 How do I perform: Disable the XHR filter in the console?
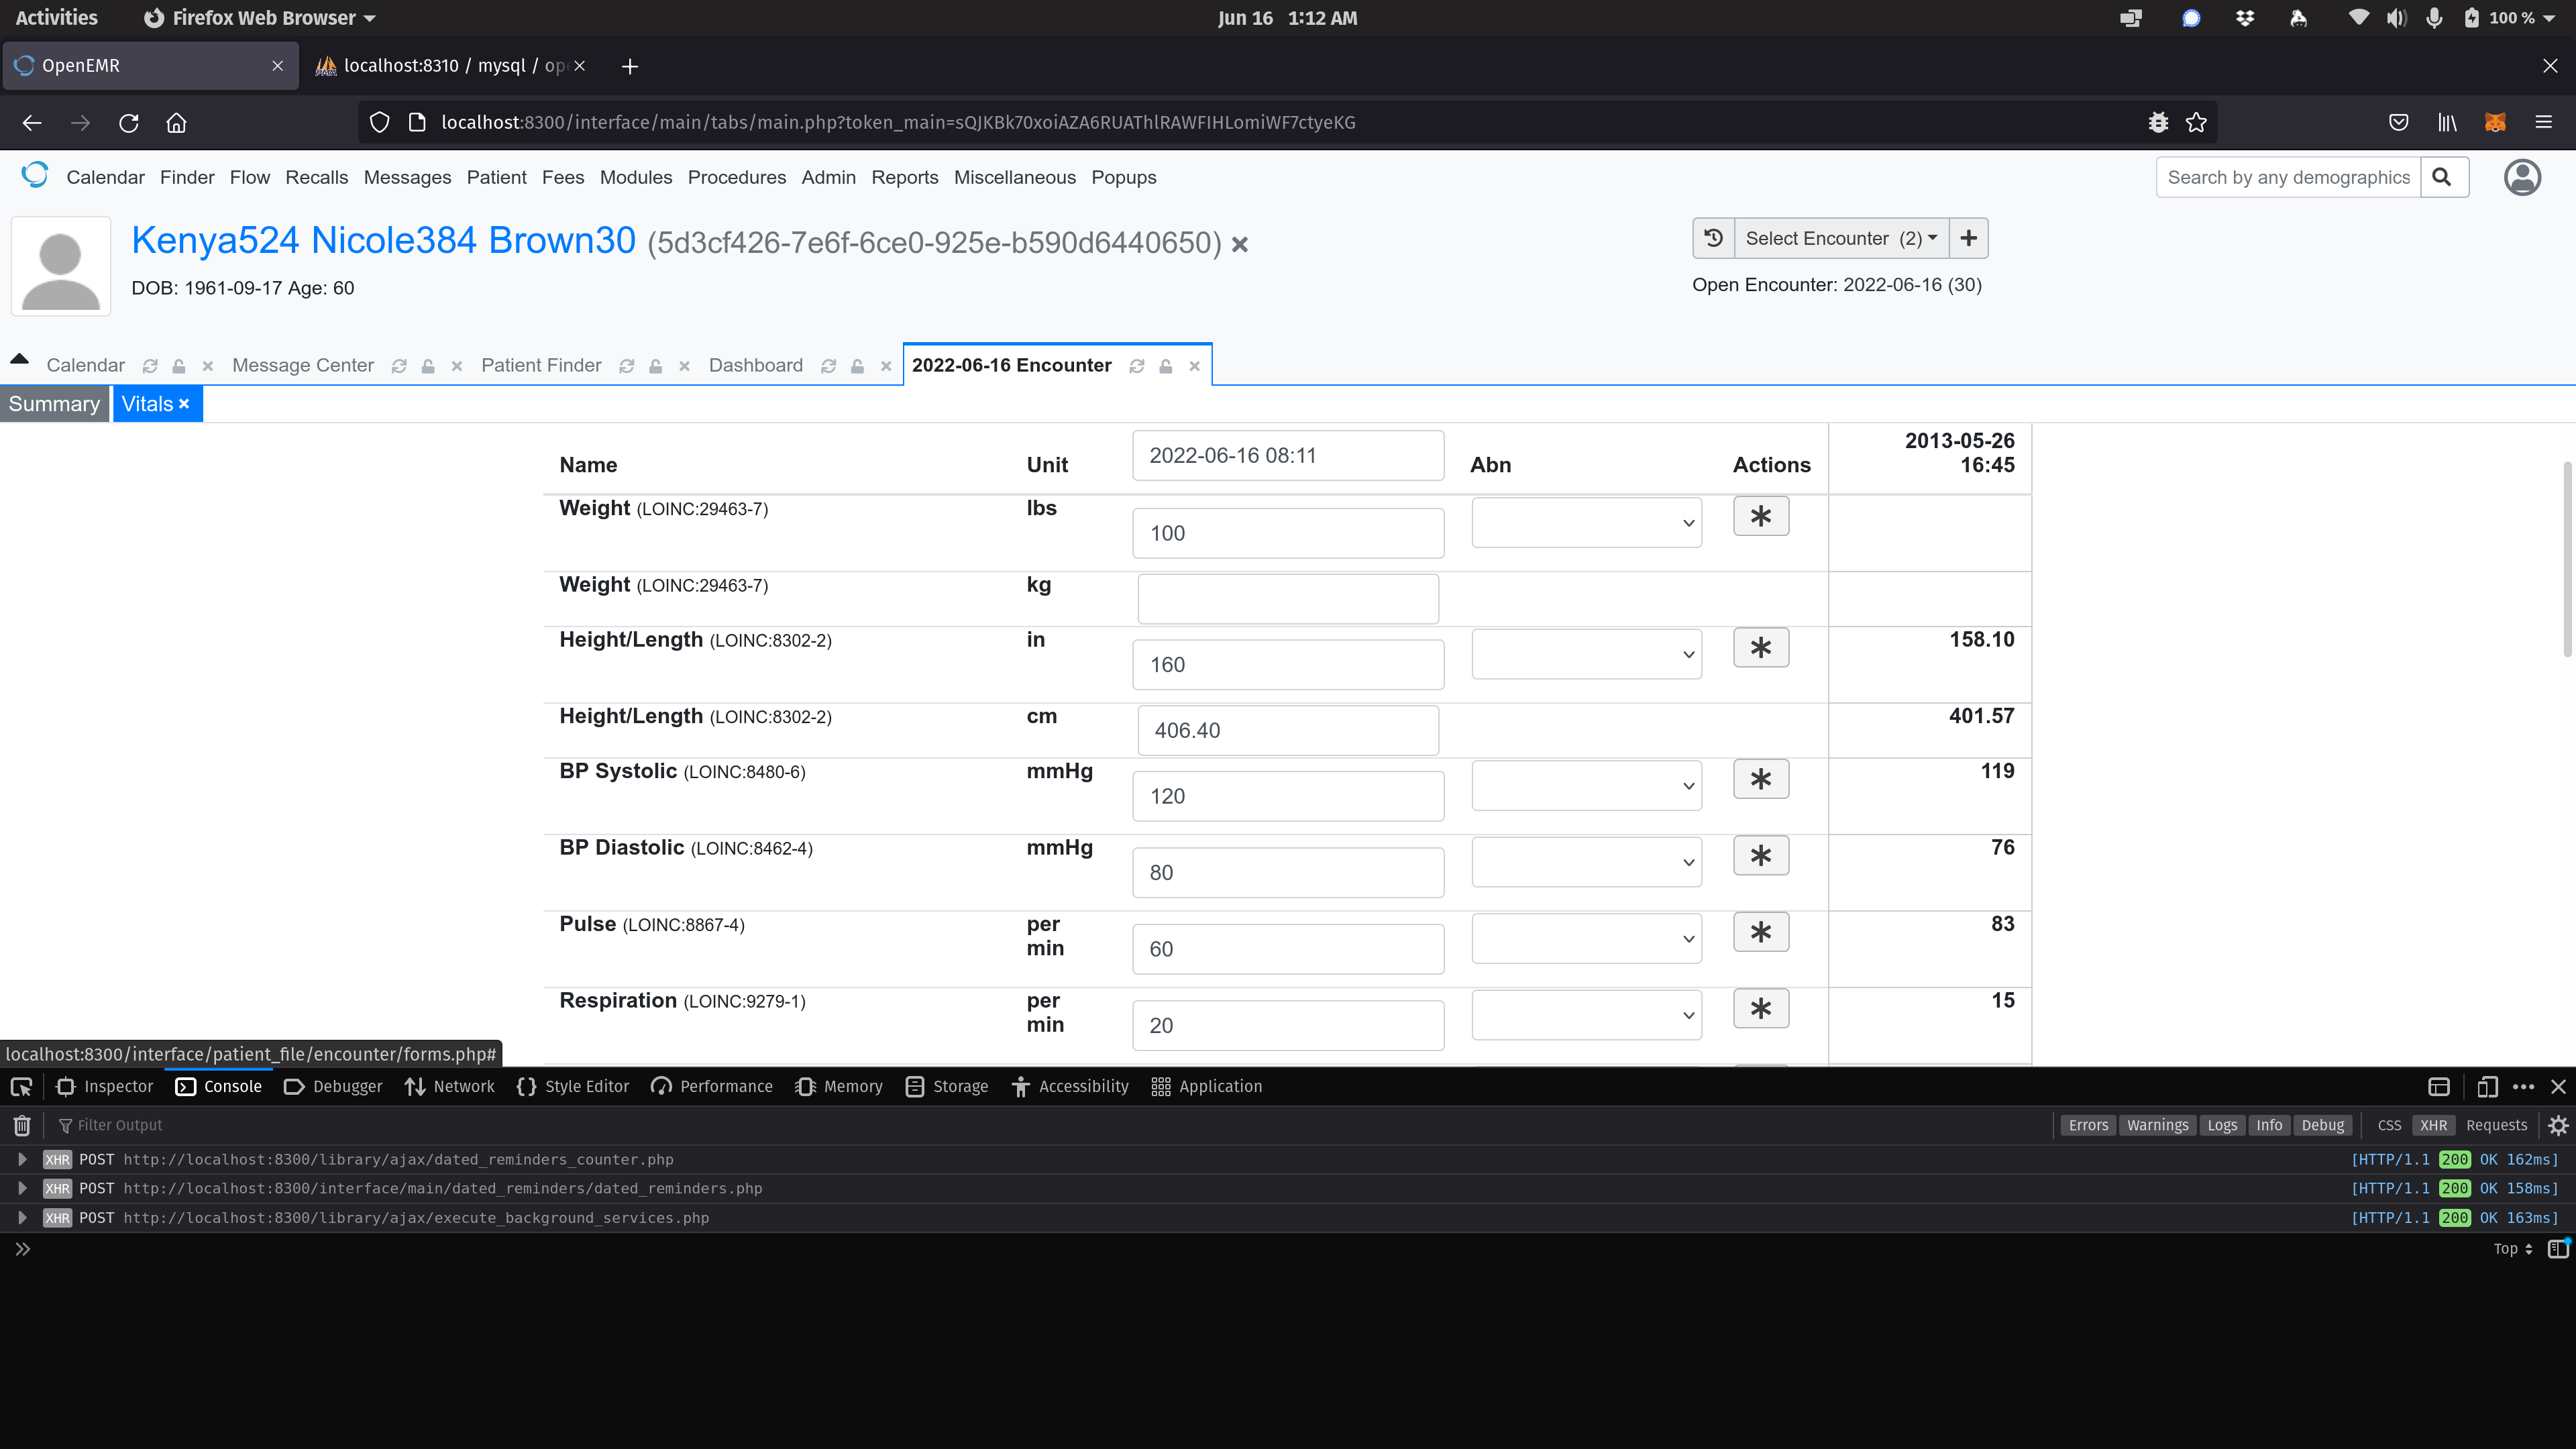coord(2434,1125)
